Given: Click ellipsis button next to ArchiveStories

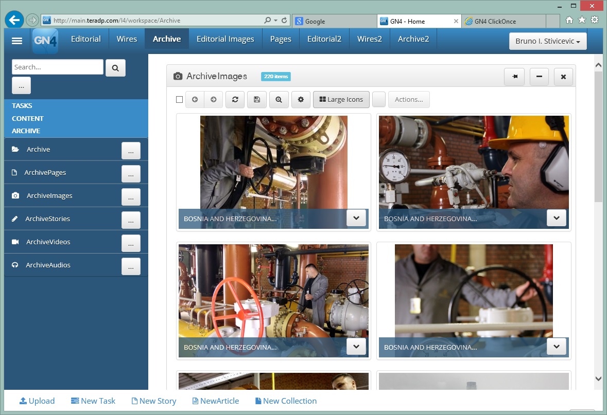Looking at the screenshot, I should tap(131, 221).
